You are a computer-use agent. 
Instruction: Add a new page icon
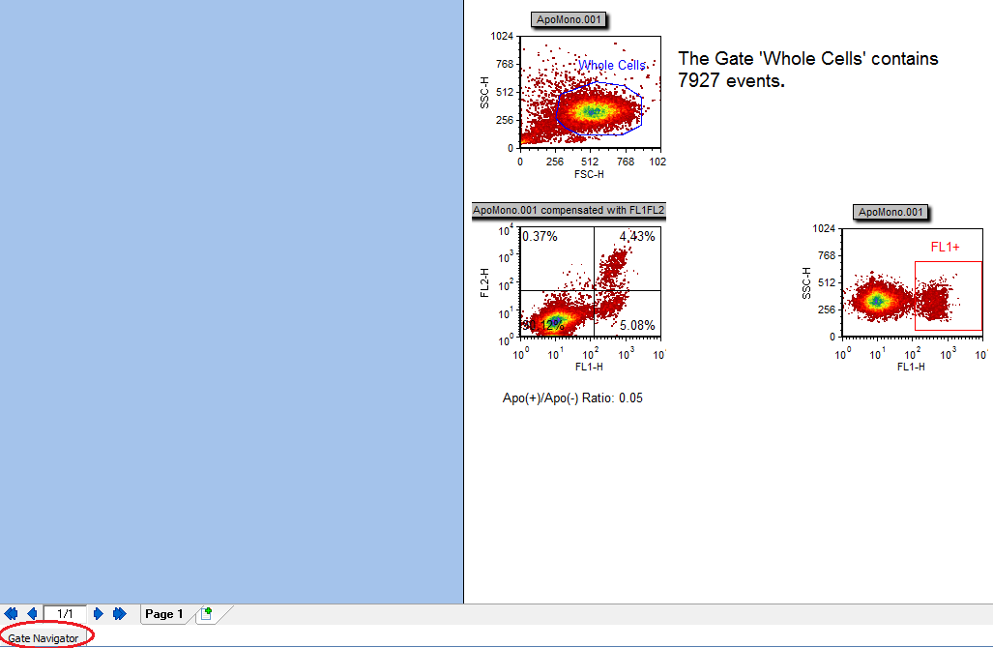206,613
